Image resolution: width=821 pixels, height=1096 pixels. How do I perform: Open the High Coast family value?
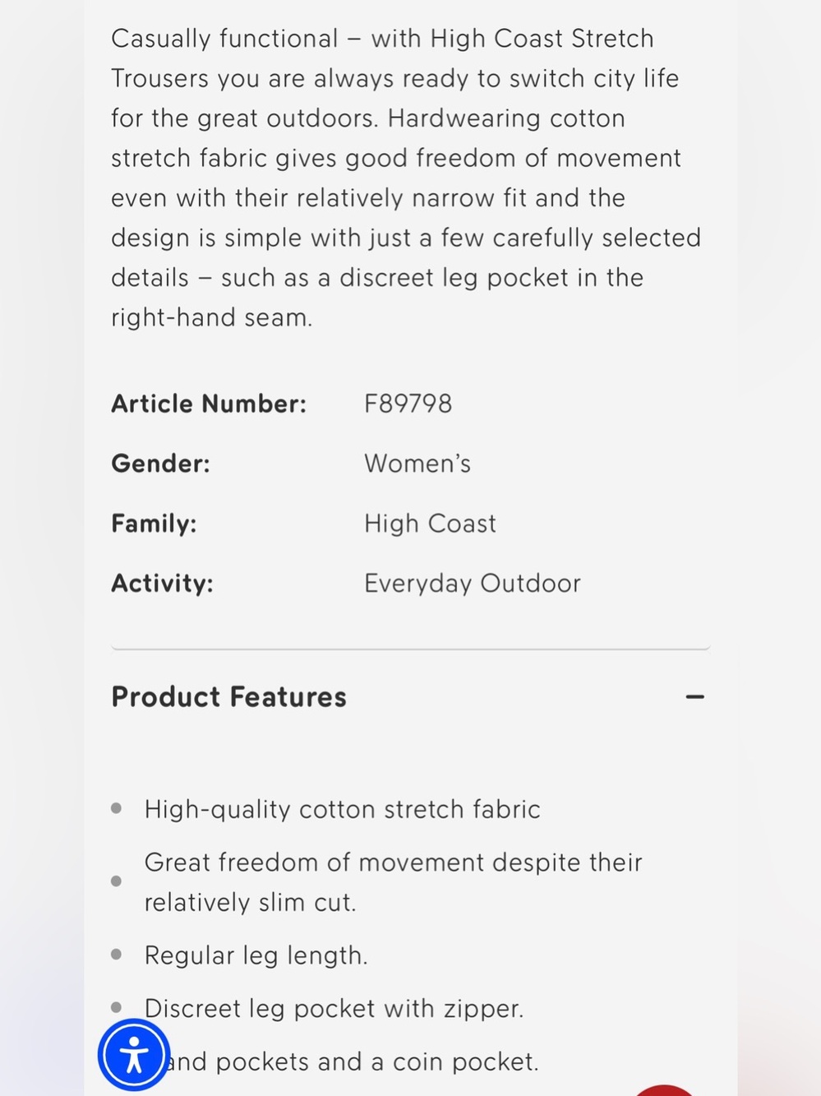[430, 524]
